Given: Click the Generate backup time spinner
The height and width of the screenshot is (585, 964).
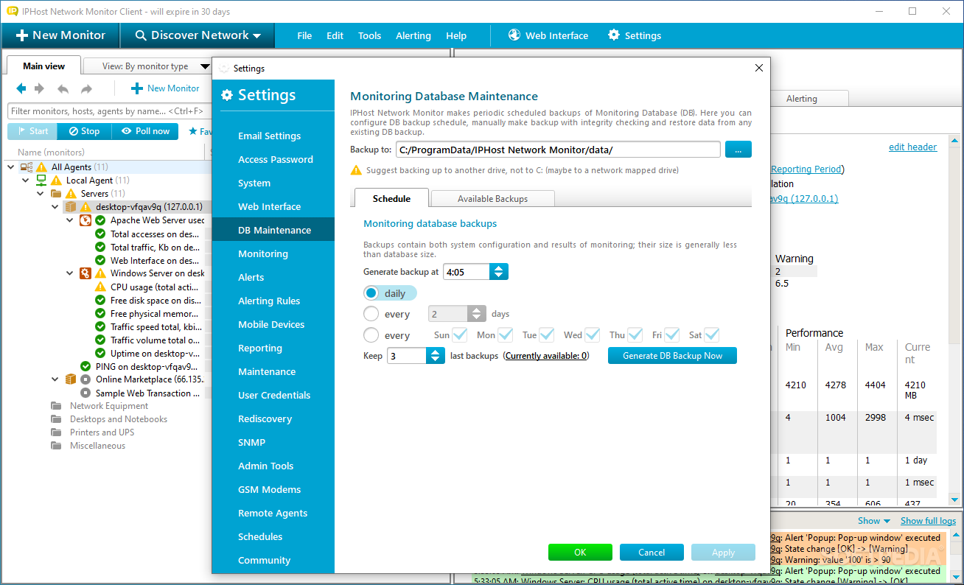Looking at the screenshot, I should (x=499, y=272).
